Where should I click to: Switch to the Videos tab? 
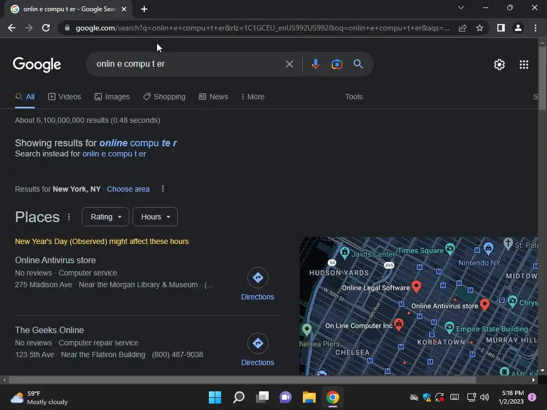[65, 97]
